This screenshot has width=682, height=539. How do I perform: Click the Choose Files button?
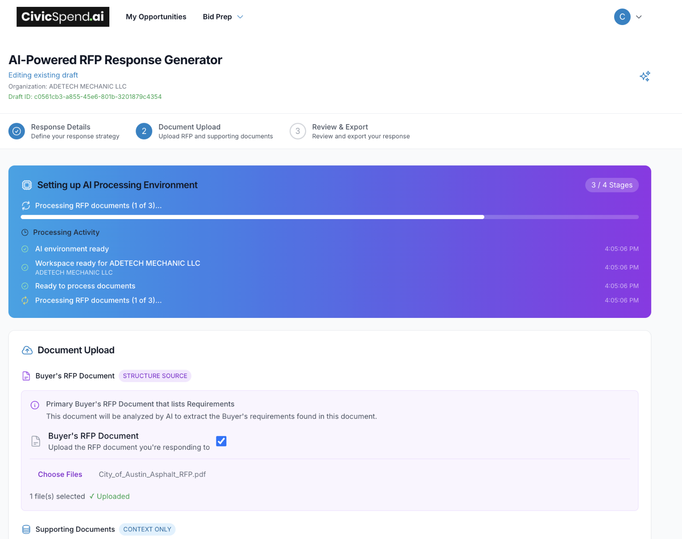point(60,474)
